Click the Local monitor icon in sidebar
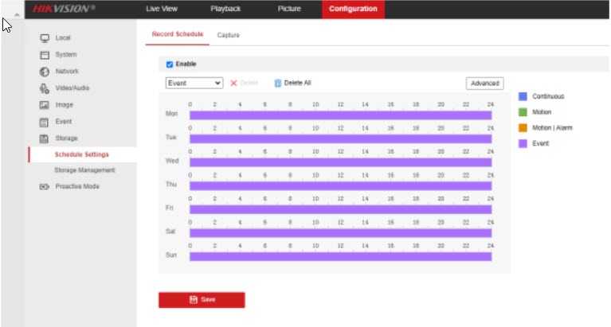The width and height of the screenshot is (611, 327). 45,38
